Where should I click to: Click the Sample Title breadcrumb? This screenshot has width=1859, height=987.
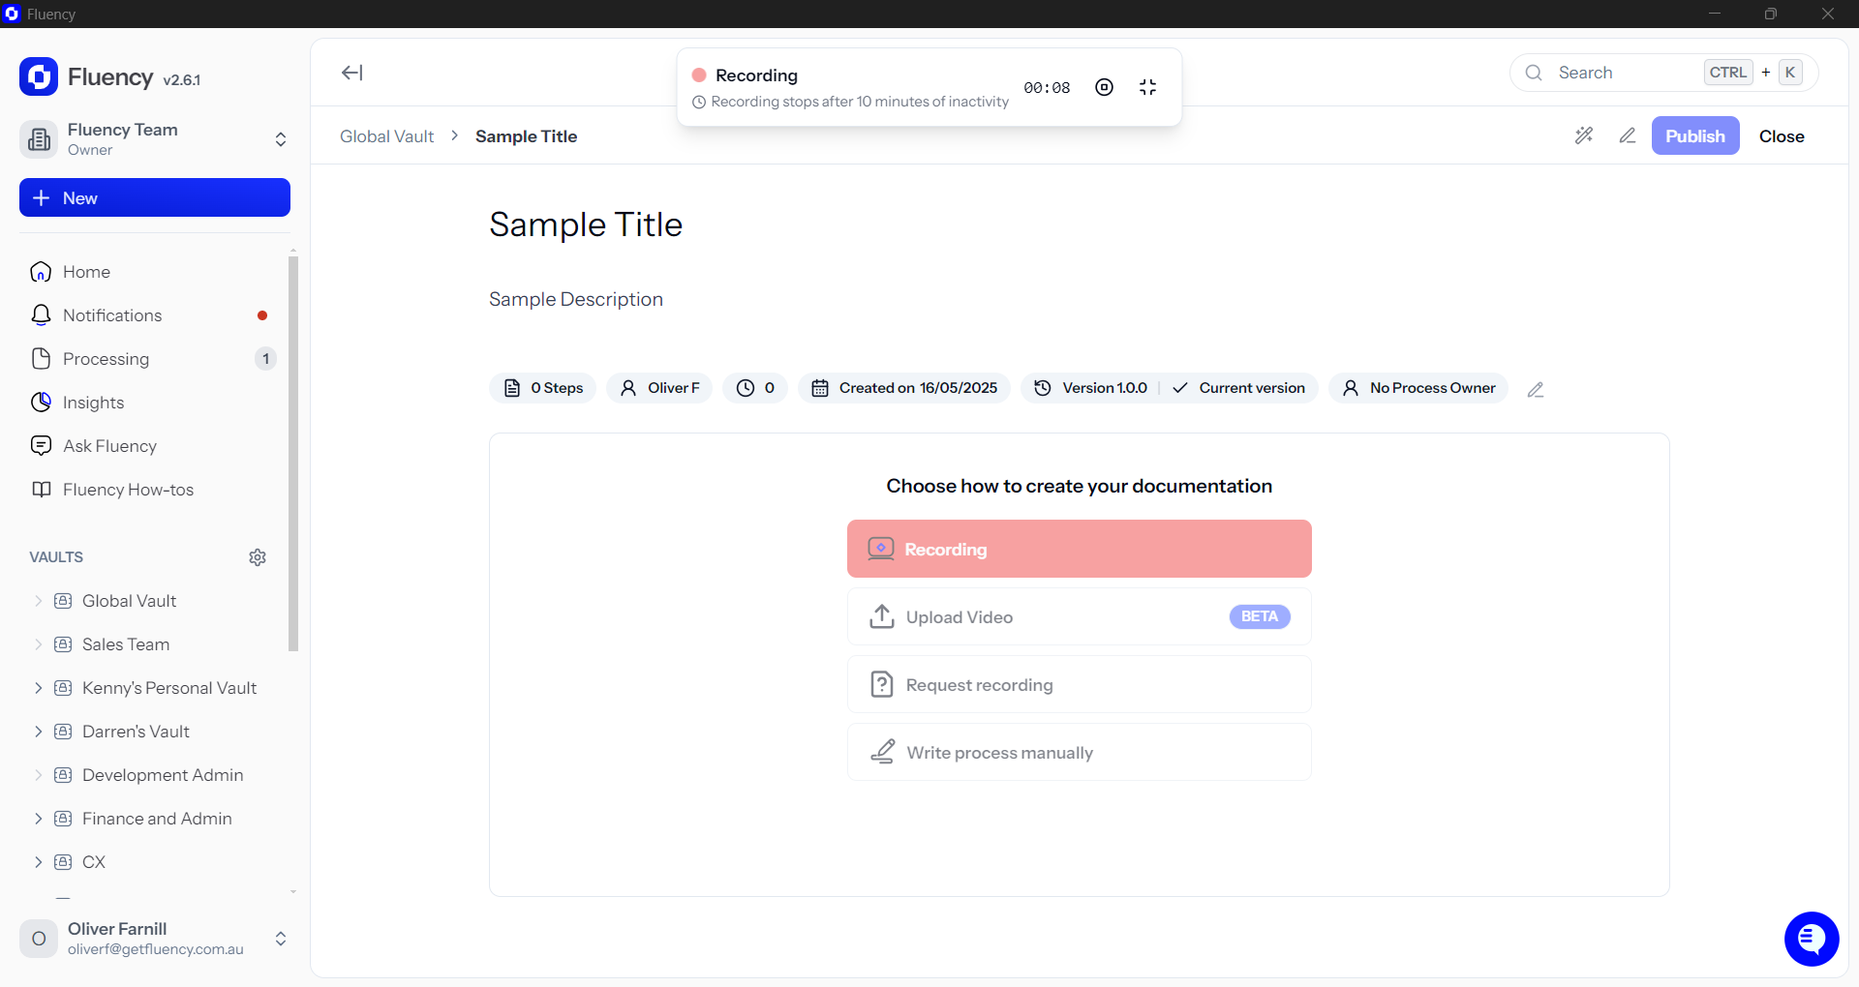point(526,136)
